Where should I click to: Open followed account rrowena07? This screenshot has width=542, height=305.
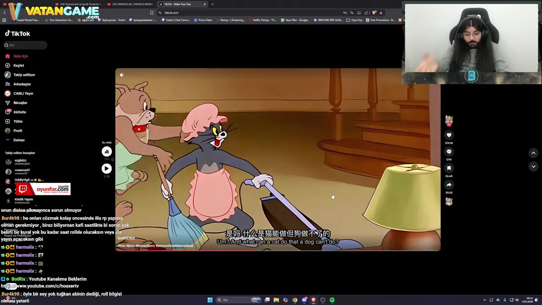[x=18, y=172]
